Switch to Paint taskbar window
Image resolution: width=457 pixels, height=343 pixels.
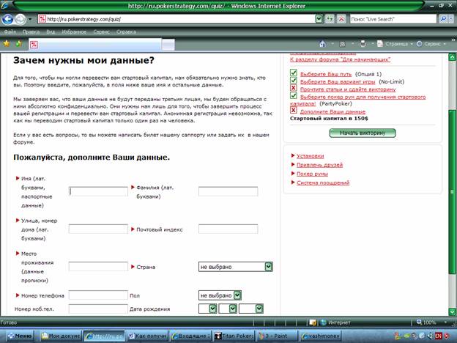(277, 336)
